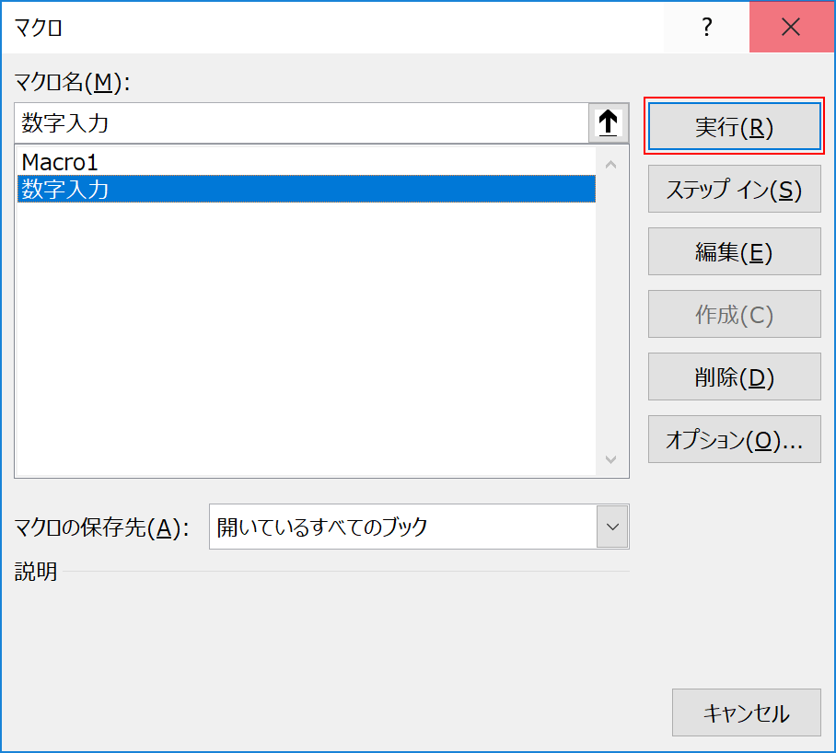836x753 pixels.
Task: Click the ステップ イン button
Action: 734,189
